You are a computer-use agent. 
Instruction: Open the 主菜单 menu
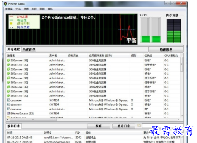[x=9, y=9]
